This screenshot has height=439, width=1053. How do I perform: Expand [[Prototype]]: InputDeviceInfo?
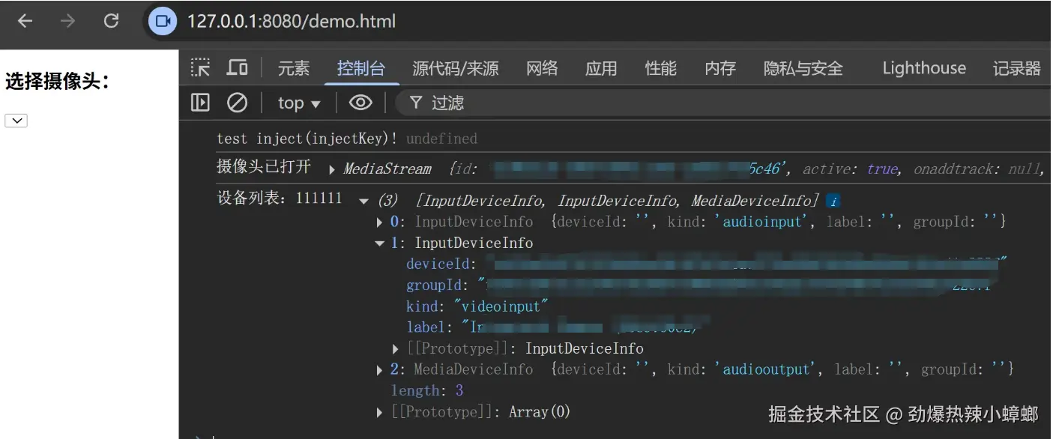[x=396, y=349]
